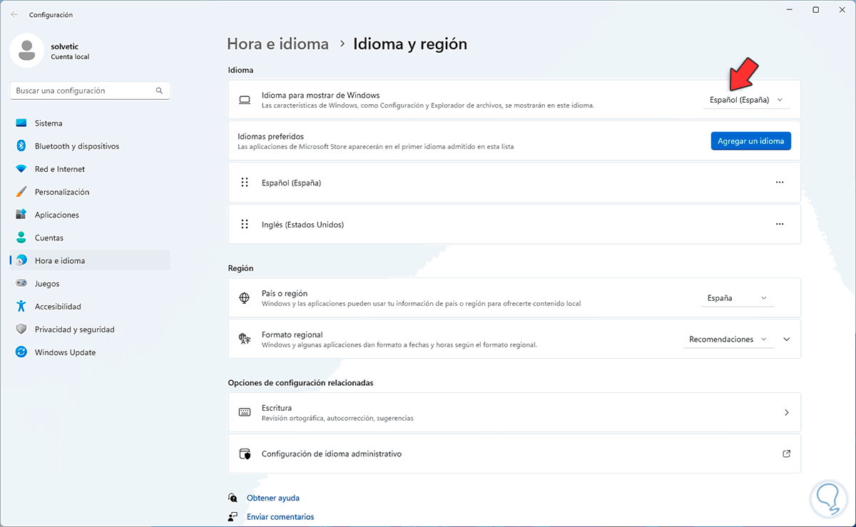Open the Obtener ayuda link

click(272, 498)
